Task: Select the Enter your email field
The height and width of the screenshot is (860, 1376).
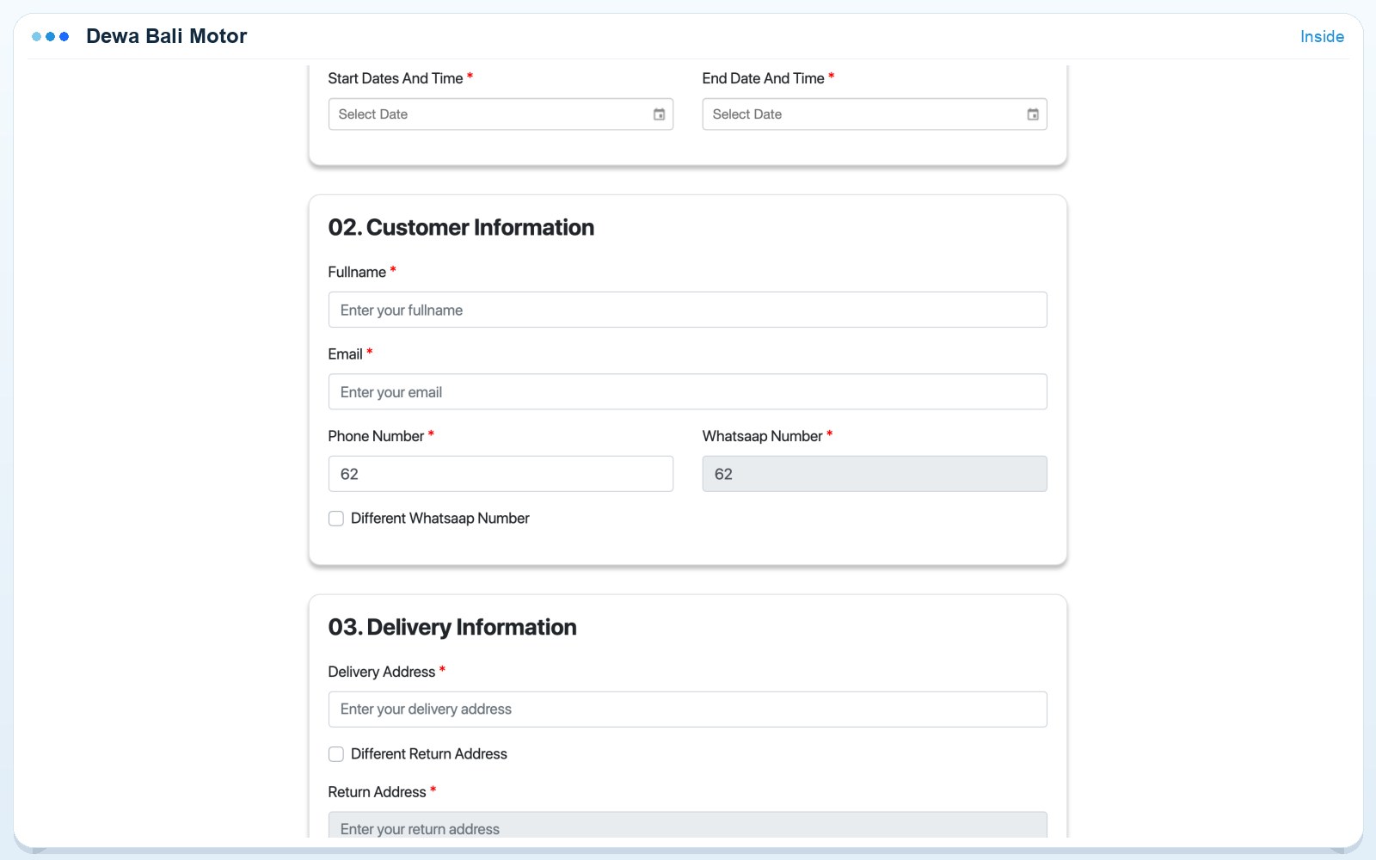Action: [x=688, y=391]
